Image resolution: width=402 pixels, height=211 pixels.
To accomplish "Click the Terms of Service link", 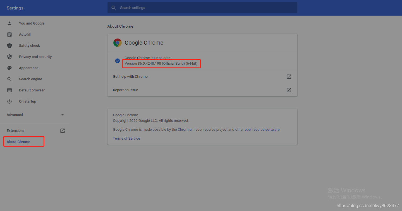I will click(x=126, y=138).
